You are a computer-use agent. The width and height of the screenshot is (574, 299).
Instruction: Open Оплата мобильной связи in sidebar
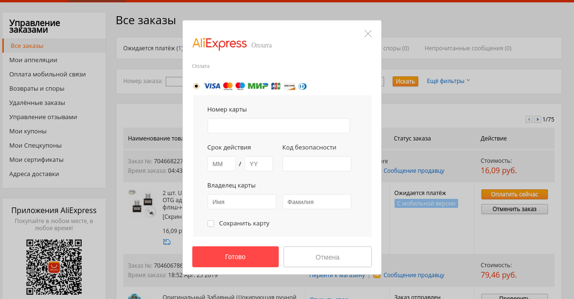(47, 74)
